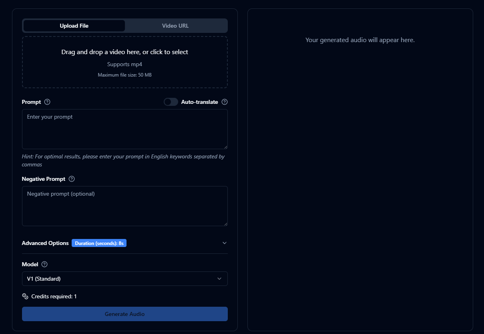484x334 pixels.
Task: Click the Negative Prompt help icon
Action: (72, 179)
